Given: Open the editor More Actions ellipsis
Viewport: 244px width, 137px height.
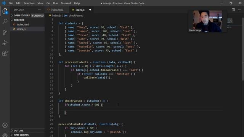Looking at the screenshot, I should pyautogui.click(x=240, y=10).
